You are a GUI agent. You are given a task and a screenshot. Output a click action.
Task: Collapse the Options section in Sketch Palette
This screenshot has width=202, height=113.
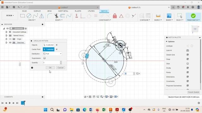pyautogui.click(x=167, y=41)
